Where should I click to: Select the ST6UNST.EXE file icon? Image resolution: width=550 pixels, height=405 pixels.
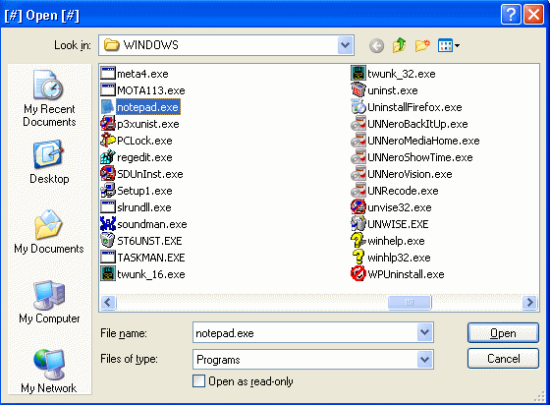108,241
